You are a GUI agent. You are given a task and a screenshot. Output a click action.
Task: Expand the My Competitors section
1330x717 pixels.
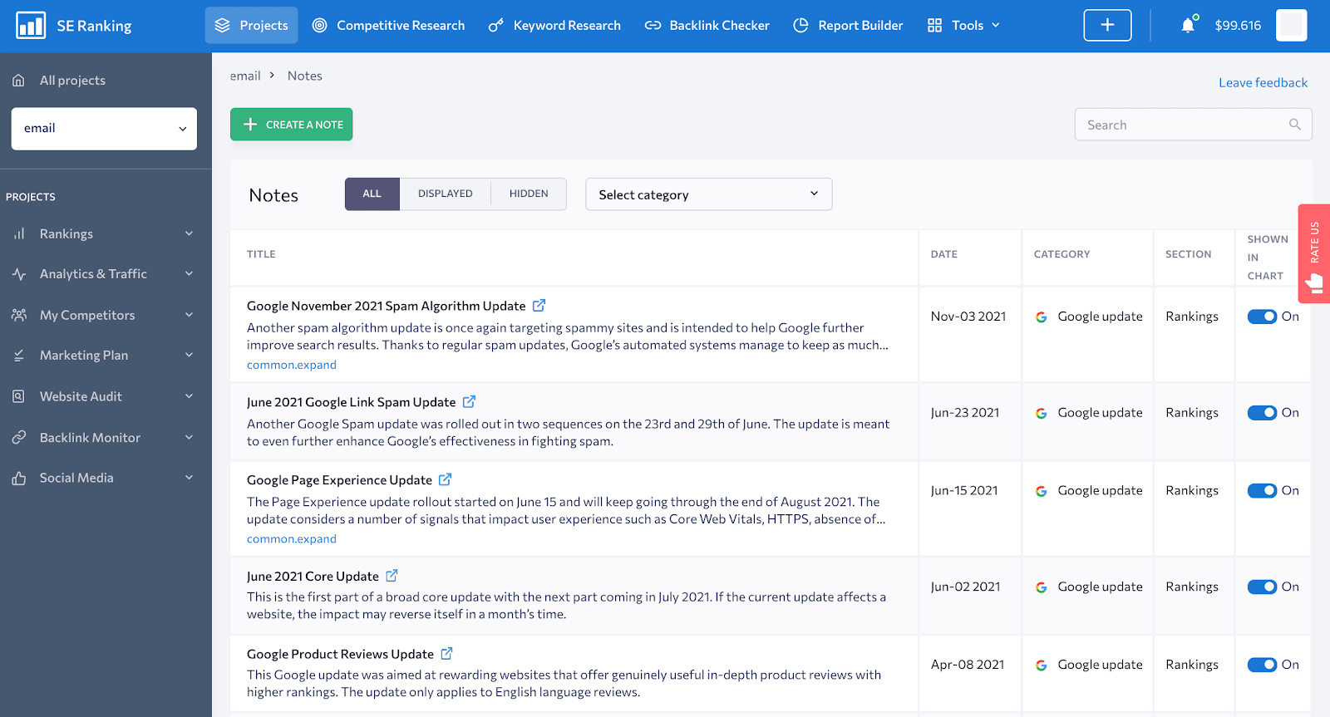[189, 316]
